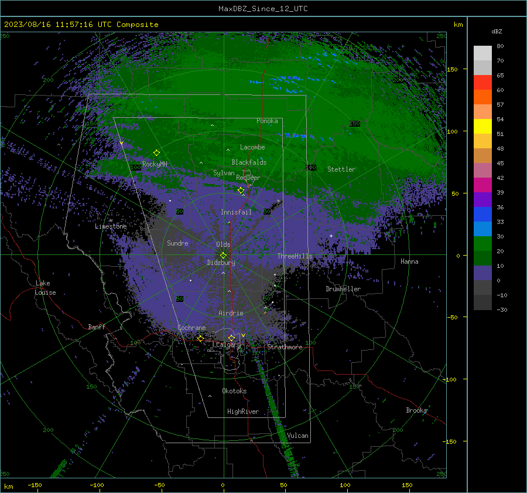
Task: Click the Brooks town label
Action: pos(416,410)
